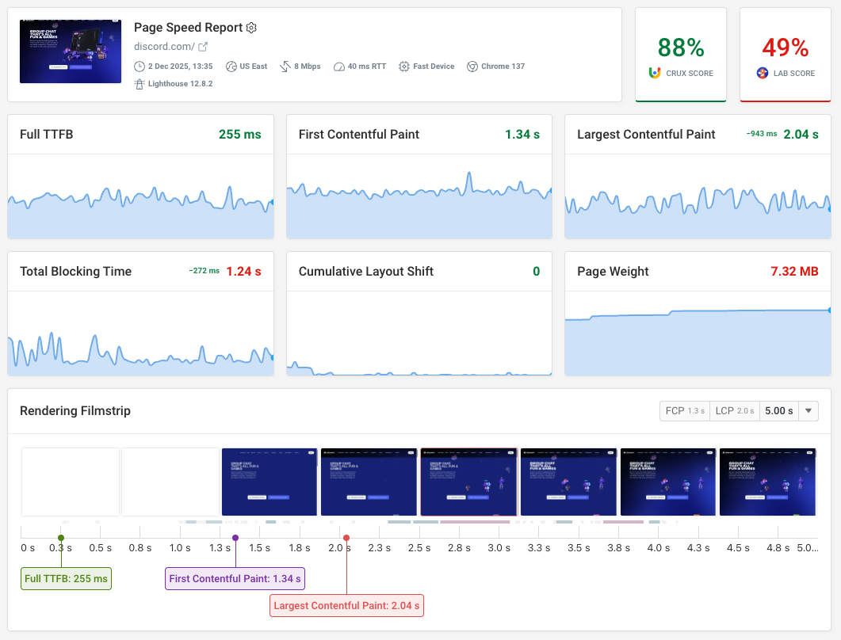Open the report settings gear icon

pyautogui.click(x=251, y=28)
